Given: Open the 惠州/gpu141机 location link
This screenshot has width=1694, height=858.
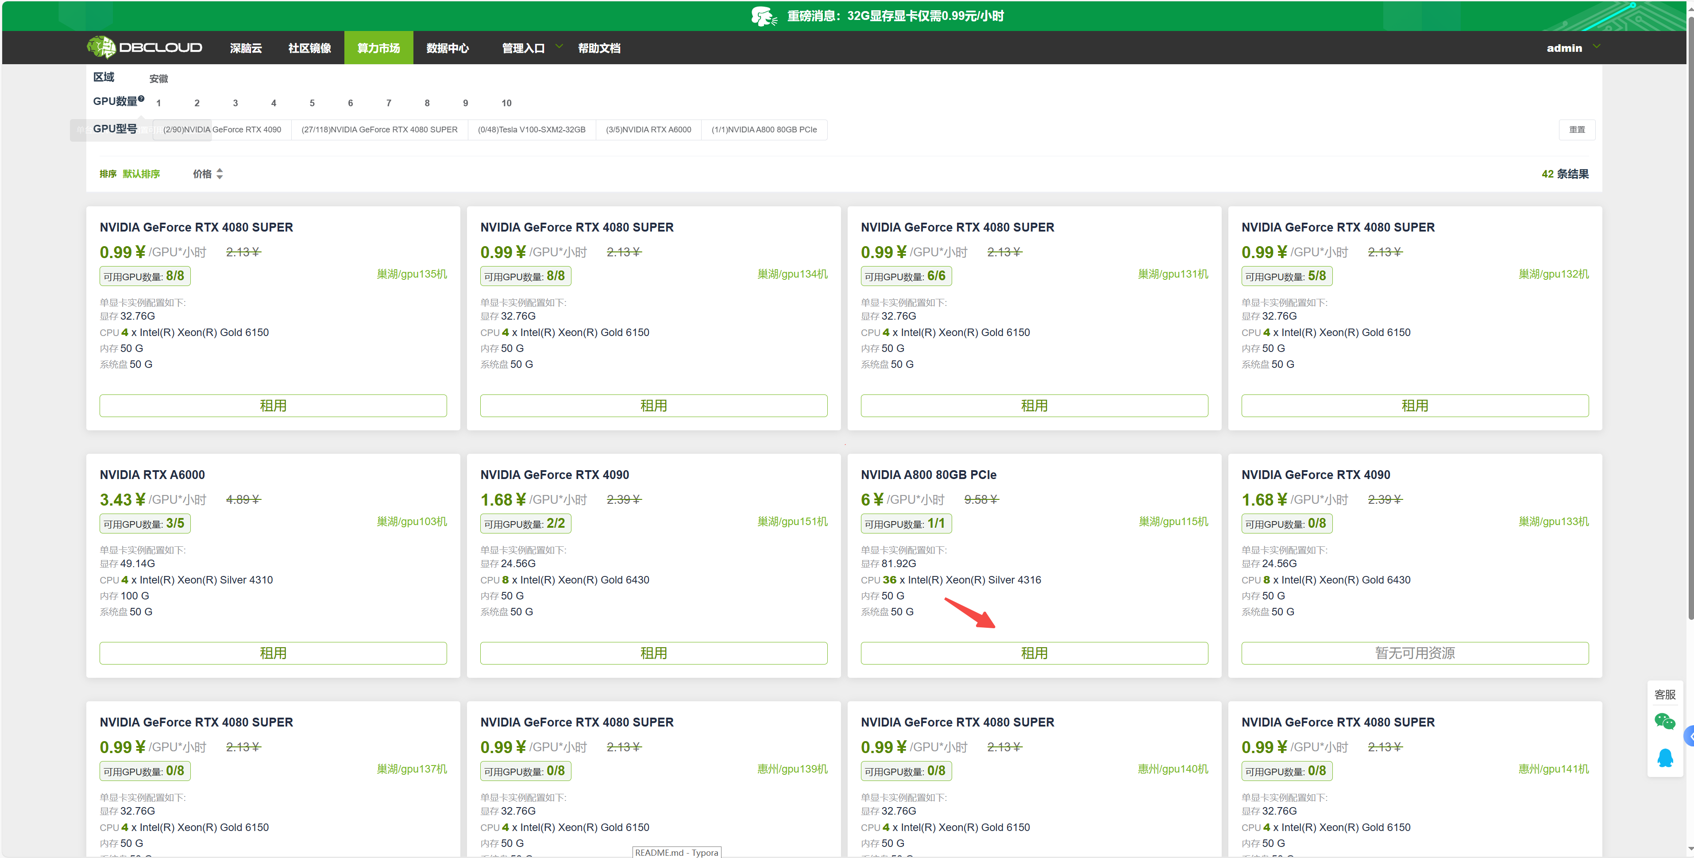Looking at the screenshot, I should point(1553,769).
